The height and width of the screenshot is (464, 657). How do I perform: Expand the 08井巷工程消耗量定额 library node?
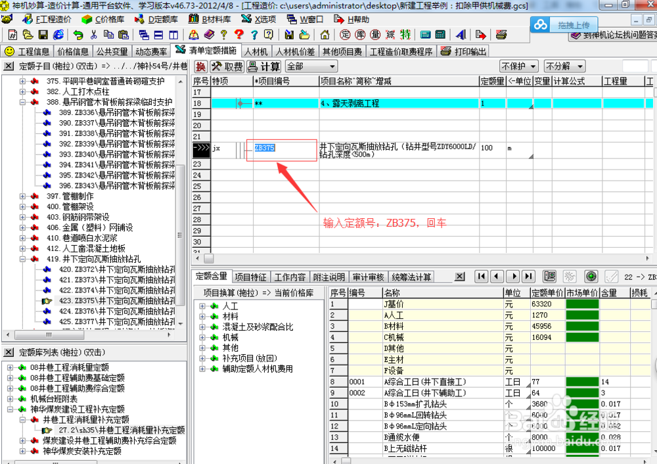pyautogui.click(x=10, y=367)
